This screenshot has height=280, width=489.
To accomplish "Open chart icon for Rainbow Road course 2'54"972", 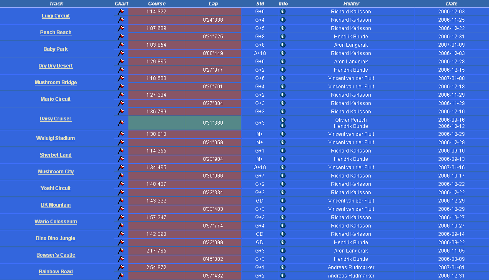I will point(121,267).
